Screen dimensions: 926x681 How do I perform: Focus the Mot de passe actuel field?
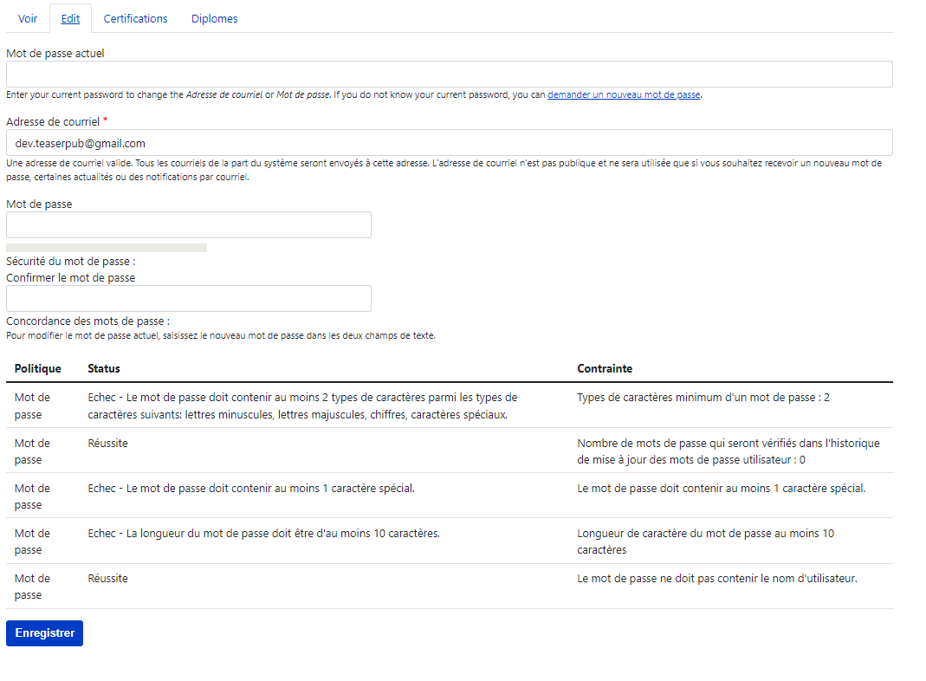(450, 75)
